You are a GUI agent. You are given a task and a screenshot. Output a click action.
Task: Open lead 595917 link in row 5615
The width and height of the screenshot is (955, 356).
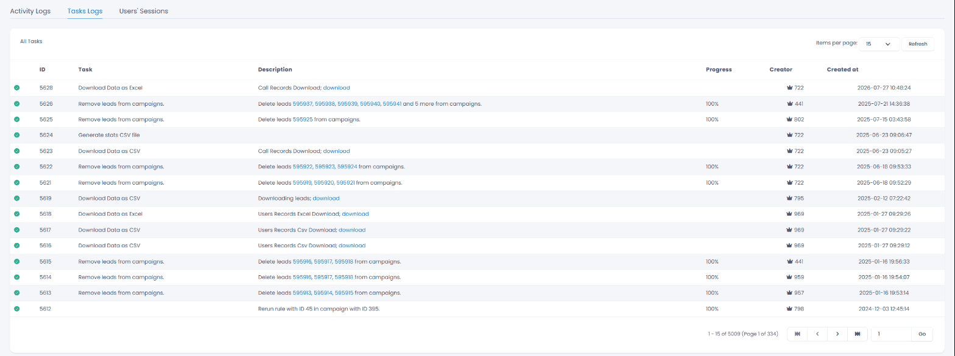pyautogui.click(x=323, y=262)
